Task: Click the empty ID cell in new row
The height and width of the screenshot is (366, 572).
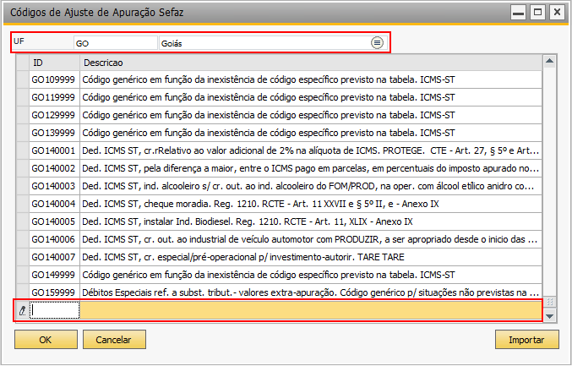Action: click(x=54, y=310)
